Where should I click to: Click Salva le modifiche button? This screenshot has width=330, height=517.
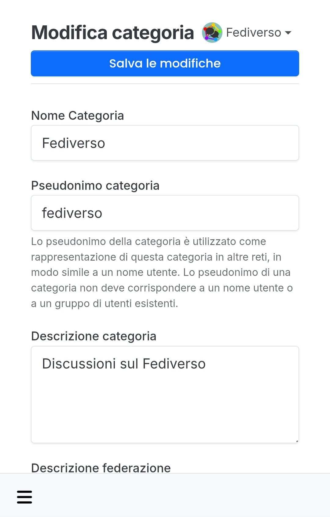(165, 63)
